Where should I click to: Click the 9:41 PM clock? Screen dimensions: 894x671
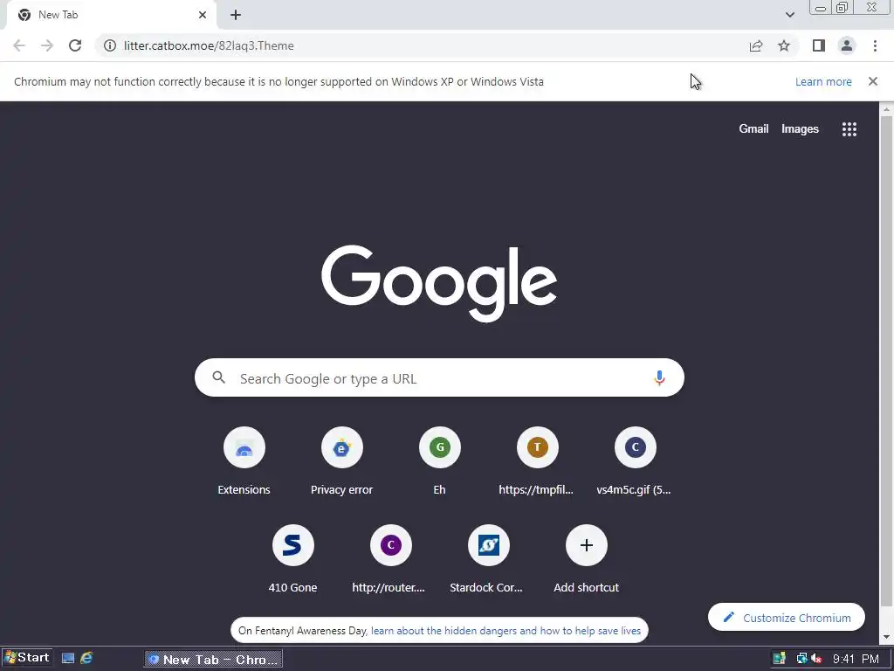click(x=856, y=659)
